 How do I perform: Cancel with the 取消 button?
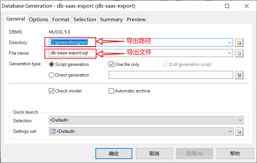pyautogui.click(x=154, y=153)
